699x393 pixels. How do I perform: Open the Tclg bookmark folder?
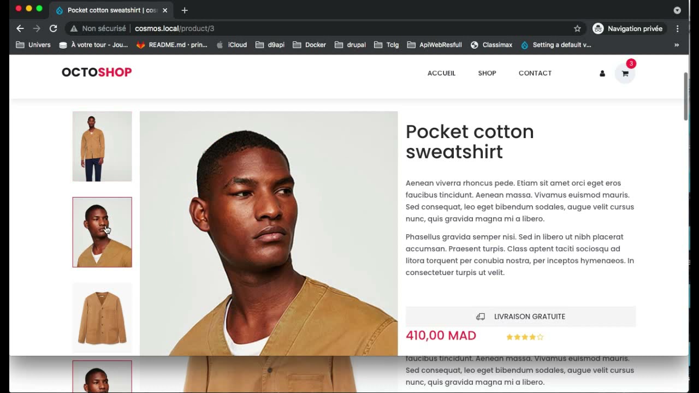pyautogui.click(x=387, y=45)
